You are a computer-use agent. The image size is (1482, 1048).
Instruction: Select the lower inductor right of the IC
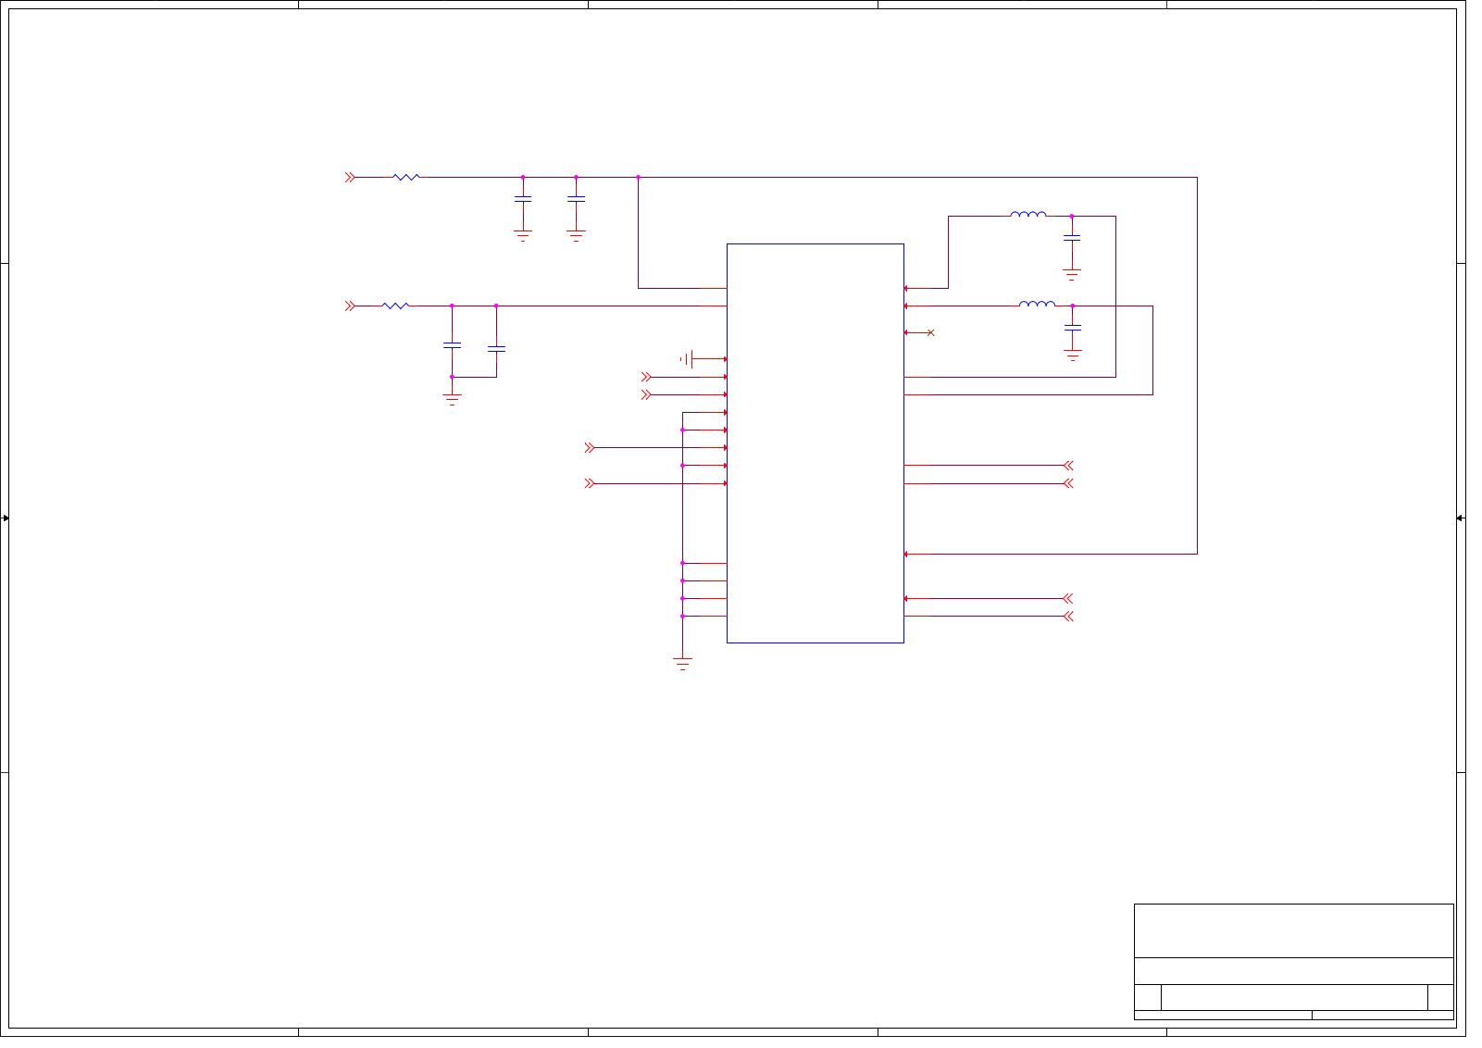[x=1037, y=303]
